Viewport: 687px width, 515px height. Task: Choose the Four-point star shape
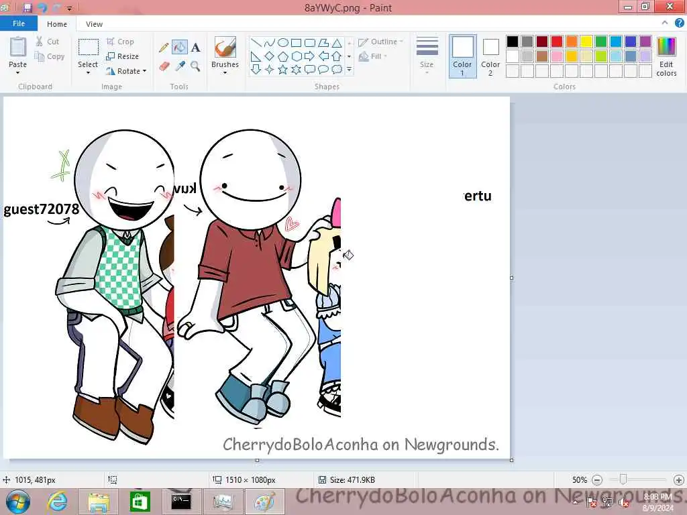270,69
